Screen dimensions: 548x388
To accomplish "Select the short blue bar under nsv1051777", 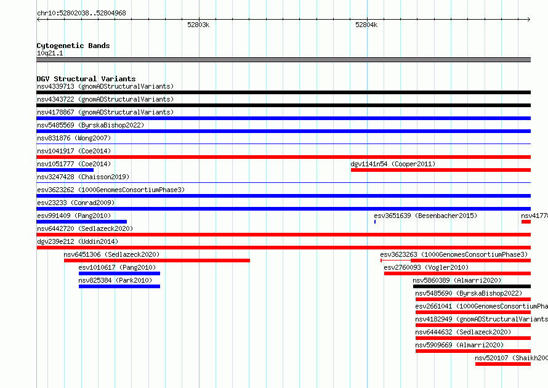I will (x=65, y=170).
